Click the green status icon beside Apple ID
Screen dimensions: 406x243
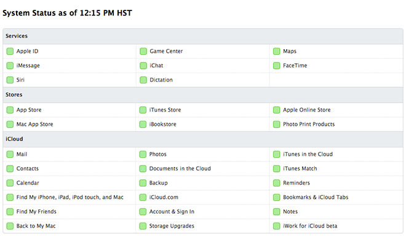(x=10, y=52)
